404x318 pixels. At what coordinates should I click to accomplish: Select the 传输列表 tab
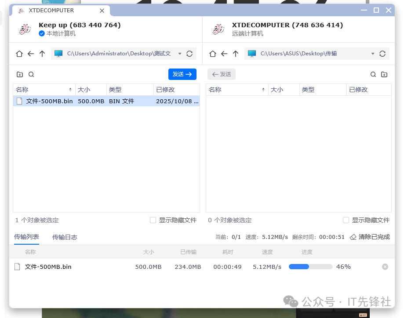pyautogui.click(x=26, y=237)
